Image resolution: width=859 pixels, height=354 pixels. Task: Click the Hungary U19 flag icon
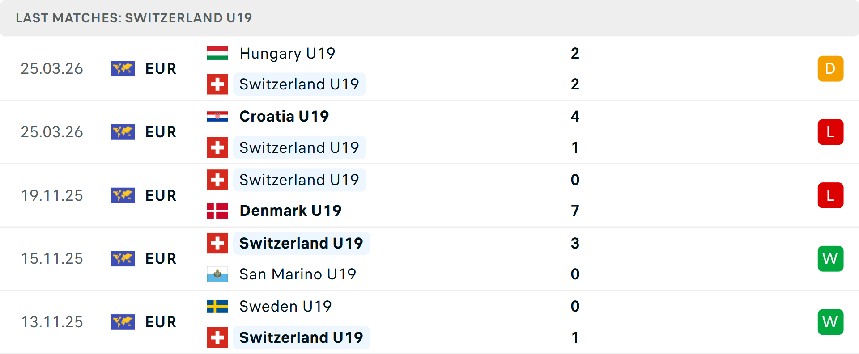(x=217, y=53)
